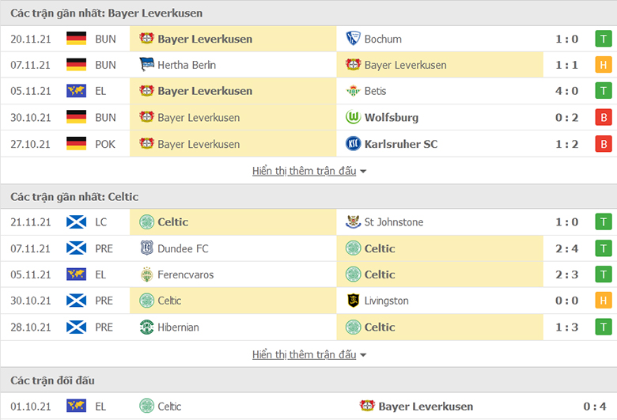Viewport: 617px width, 420px height.
Task: Click the 1 : 2 score against Karlsruher SC
Action: 566,144
